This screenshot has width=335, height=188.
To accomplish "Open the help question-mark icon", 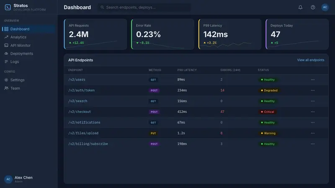I will [313, 7].
